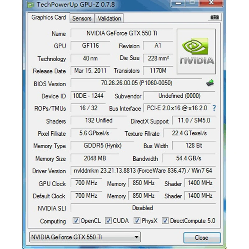The height and width of the screenshot is (249, 249).
Task: Click the Computing label
Action: [53, 221]
